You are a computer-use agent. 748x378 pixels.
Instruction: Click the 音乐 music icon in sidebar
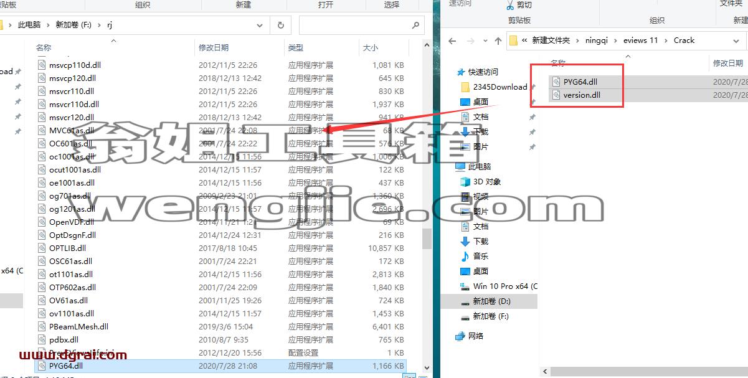[465, 256]
